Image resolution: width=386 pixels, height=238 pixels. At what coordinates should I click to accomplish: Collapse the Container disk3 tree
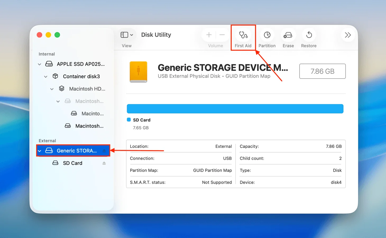click(45, 76)
